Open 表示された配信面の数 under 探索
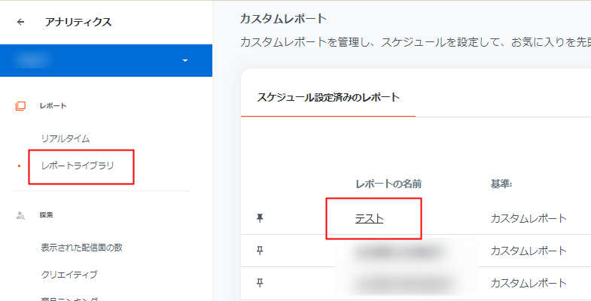Image resolution: width=591 pixels, height=301 pixels. 81,248
